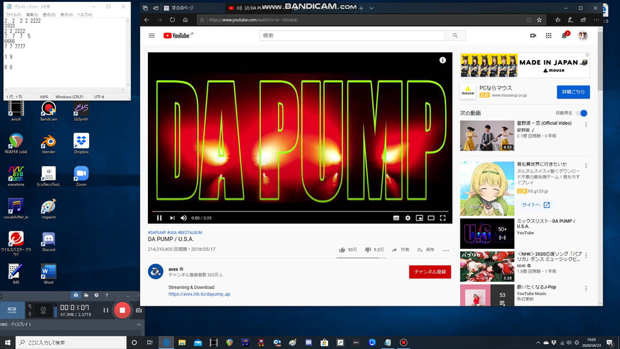Click the browser back arrow
Image resolution: width=620 pixels, height=349 pixels.
147,20
